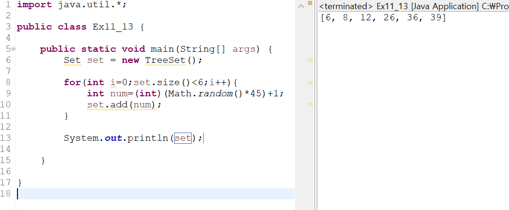This screenshot has width=509, height=210.
Task: Click the 'TreeSet' word on line 6
Action: [x=165, y=60]
